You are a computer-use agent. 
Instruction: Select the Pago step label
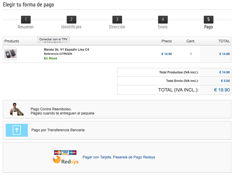[x=208, y=27]
